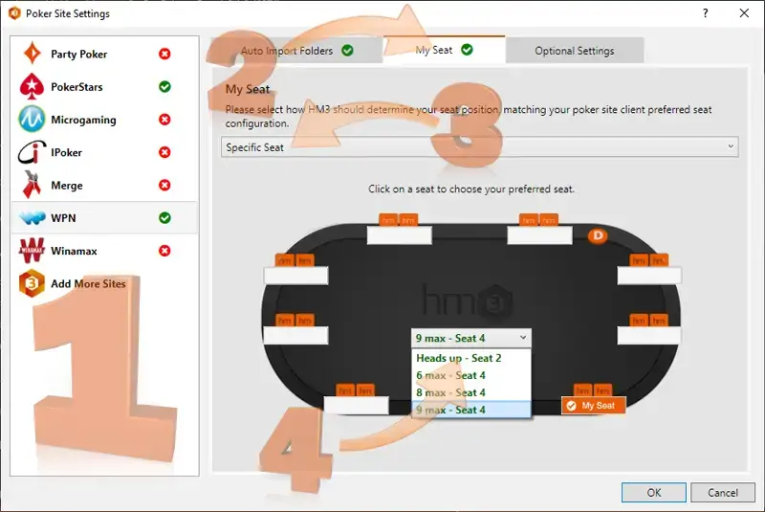Click the IPoker logo icon
The height and width of the screenshot is (512, 765).
pos(32,152)
